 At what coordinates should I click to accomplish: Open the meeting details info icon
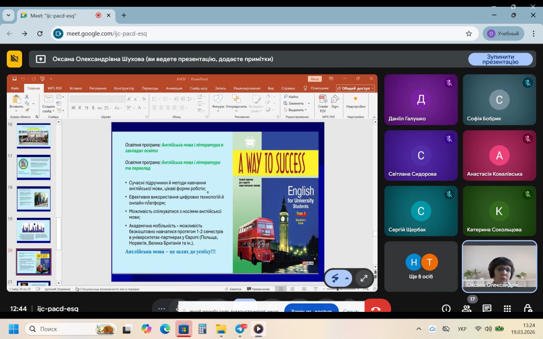coord(446,308)
